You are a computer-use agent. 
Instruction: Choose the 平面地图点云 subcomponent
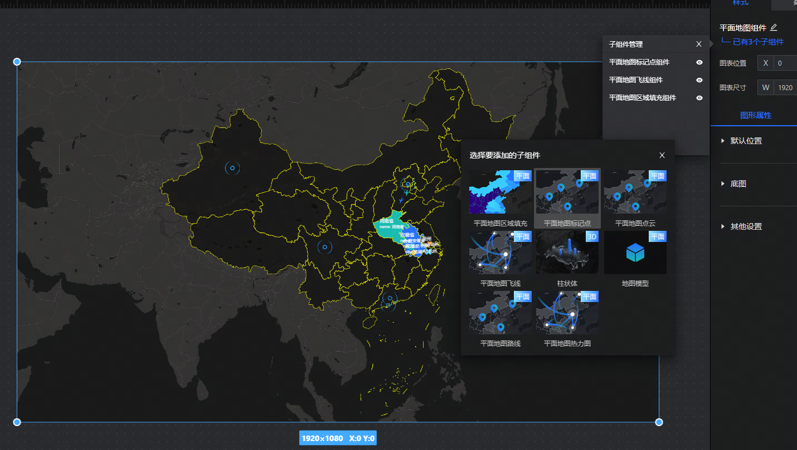[635, 192]
